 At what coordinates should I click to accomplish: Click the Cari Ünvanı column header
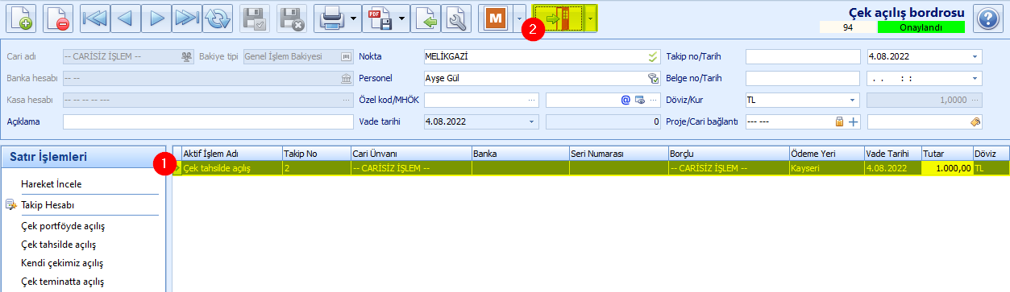click(411, 153)
